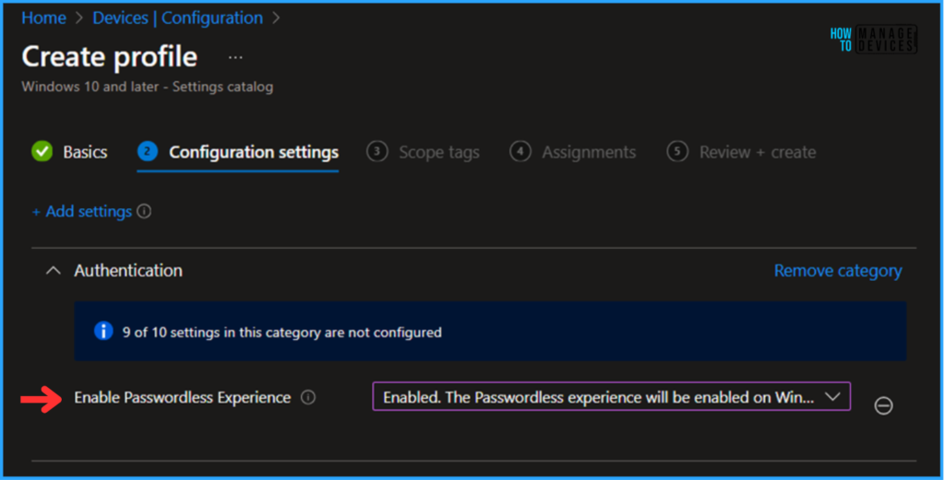
Task: Click the '9 of 10 settings' notice text
Action: (x=282, y=332)
